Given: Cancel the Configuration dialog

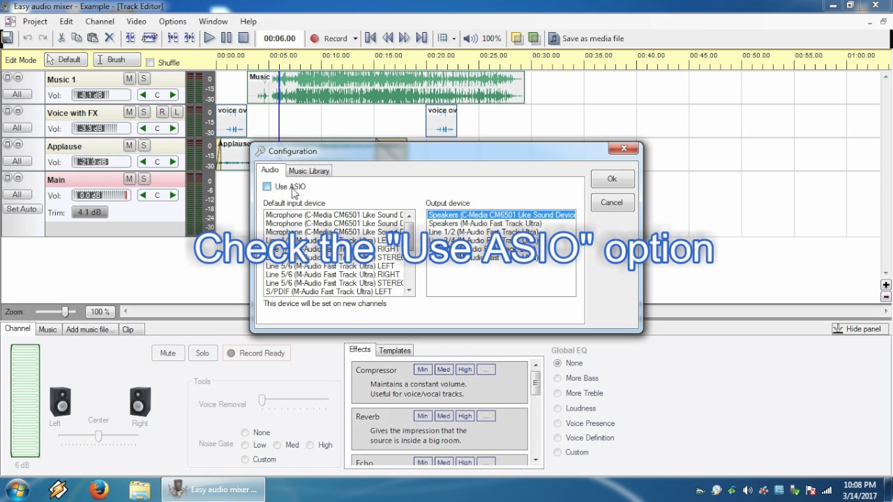Looking at the screenshot, I should point(612,202).
